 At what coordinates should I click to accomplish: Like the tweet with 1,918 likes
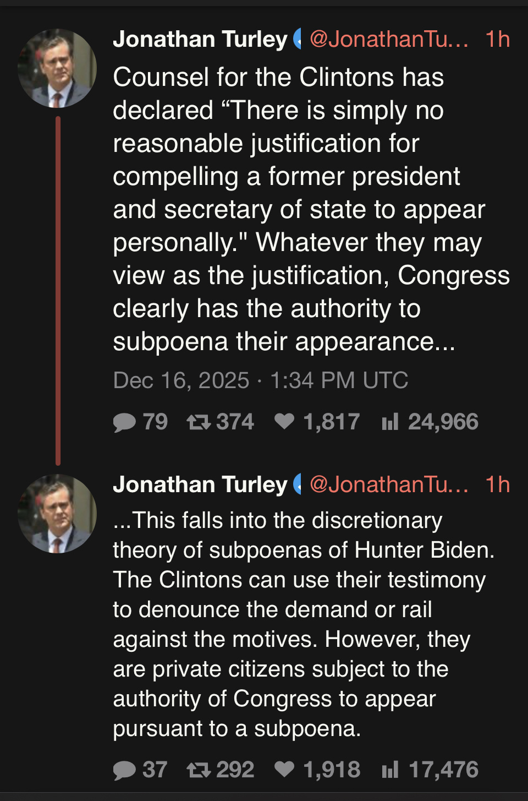(x=284, y=769)
